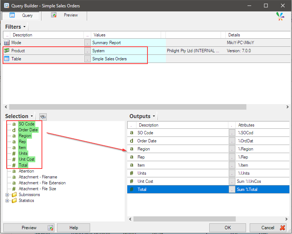
Task: Click the Simple Sales Orders table value
Action: tap(128, 59)
